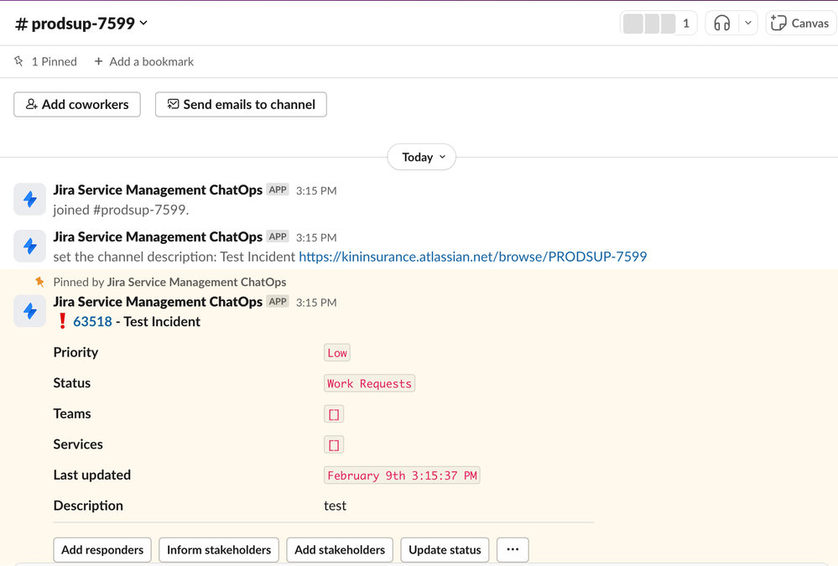This screenshot has width=838, height=566.
Task: Start a huddle with headphones icon
Action: tap(722, 23)
